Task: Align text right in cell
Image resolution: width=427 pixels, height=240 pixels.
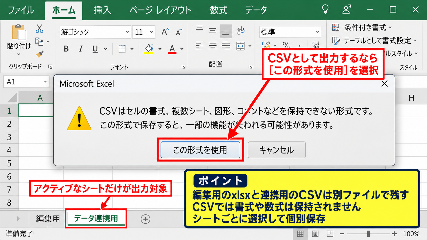Action: click(226, 46)
